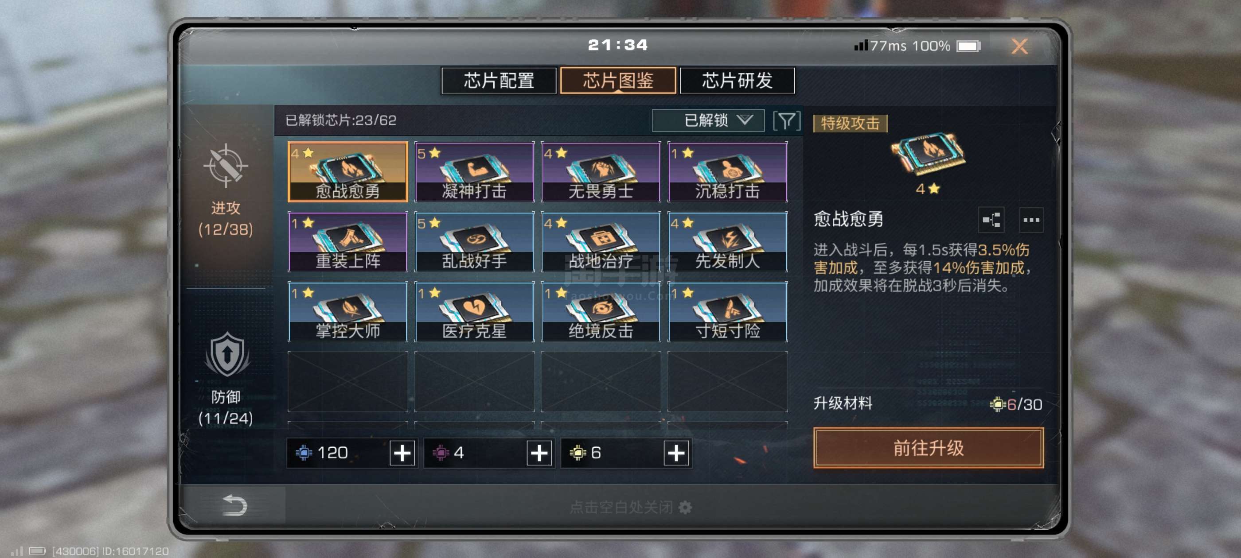The width and height of the screenshot is (1241, 558).
Task: Switch to the 芯片研发 tab
Action: [737, 81]
